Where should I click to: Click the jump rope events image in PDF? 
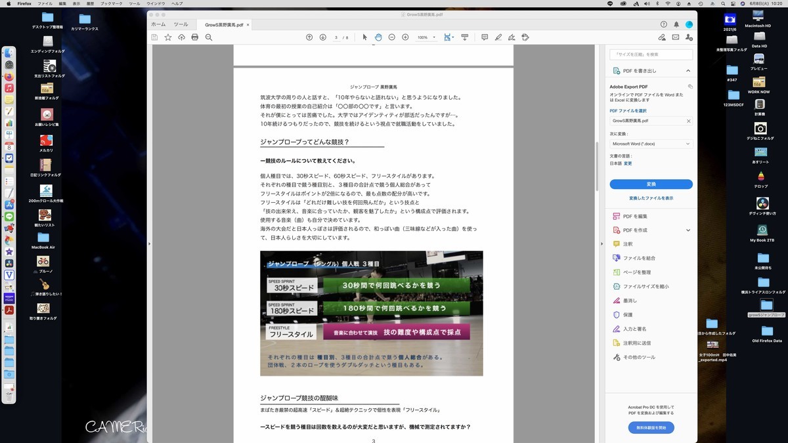click(372, 313)
